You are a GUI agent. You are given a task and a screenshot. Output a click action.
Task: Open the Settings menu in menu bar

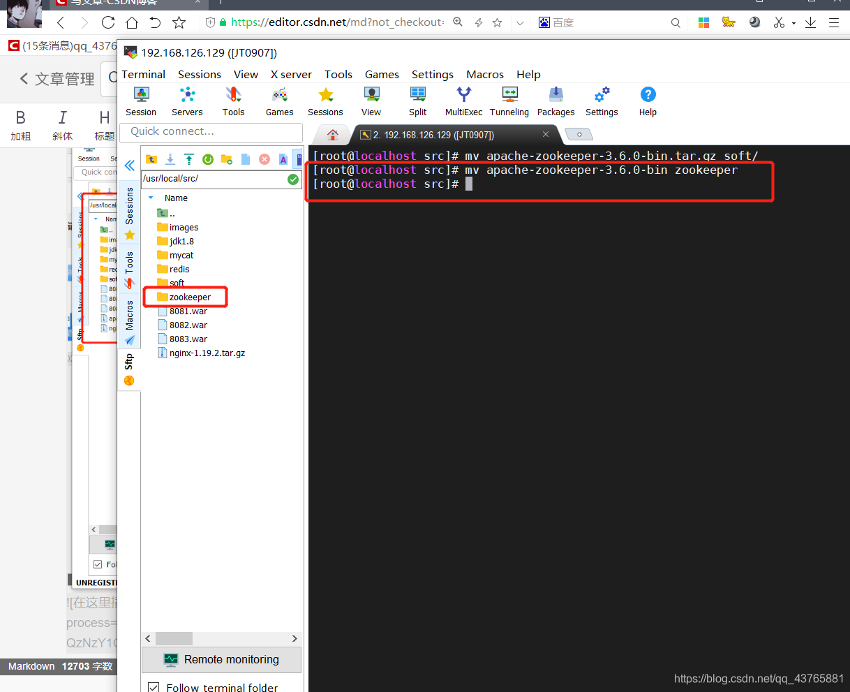pyautogui.click(x=432, y=74)
